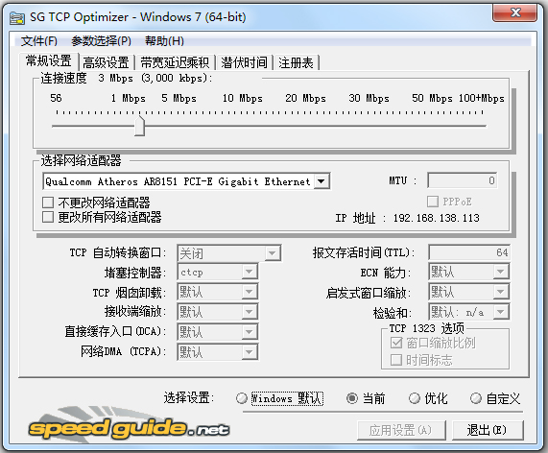Click the SG TCP Optimizer title bar icon
The width and height of the screenshot is (548, 453).
[16, 17]
